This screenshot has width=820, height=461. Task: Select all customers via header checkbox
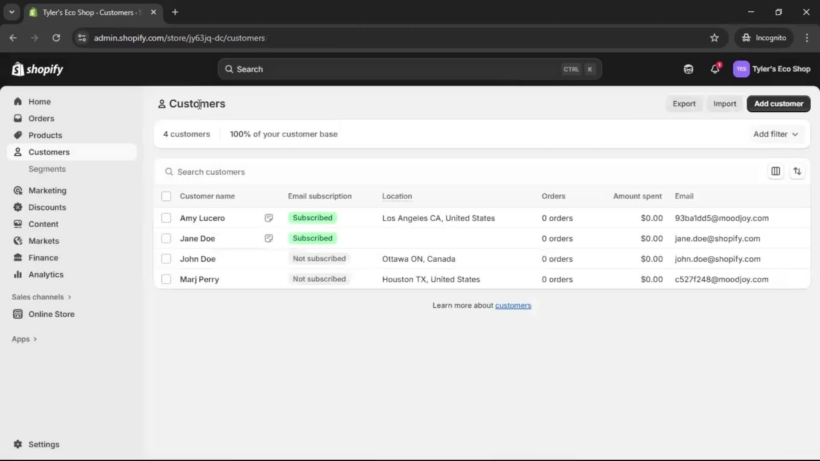click(x=166, y=196)
